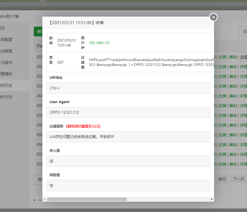Click the user IP 192.168.1.75 link
Viewport: 247px width, 212px height.
pyautogui.click(x=99, y=43)
